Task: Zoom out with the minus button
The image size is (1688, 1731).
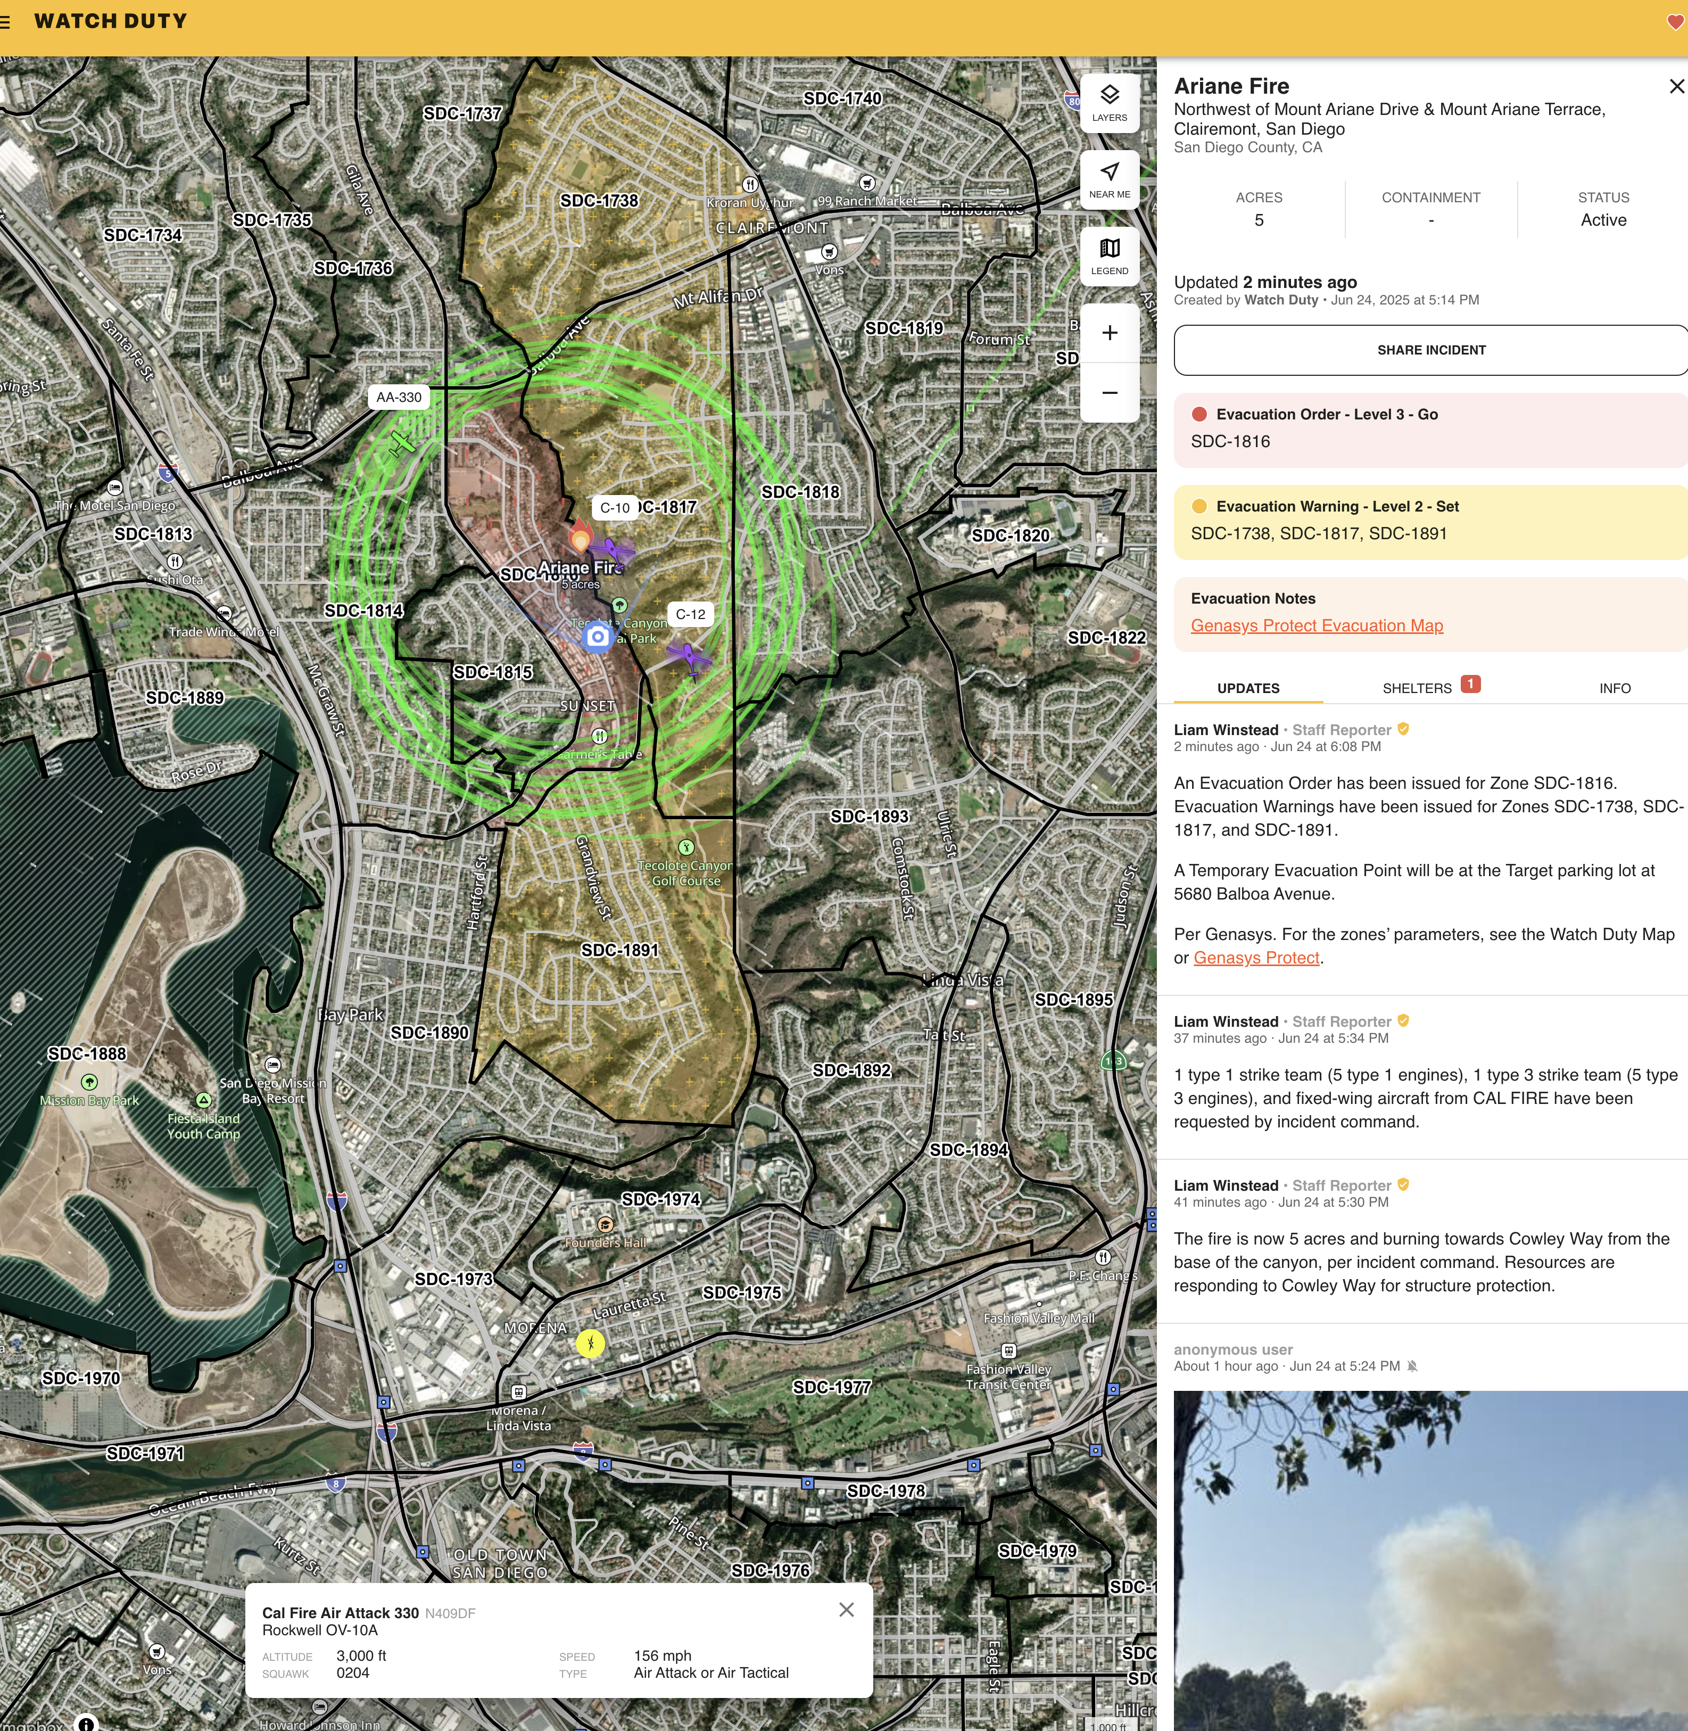Action: coord(1109,393)
